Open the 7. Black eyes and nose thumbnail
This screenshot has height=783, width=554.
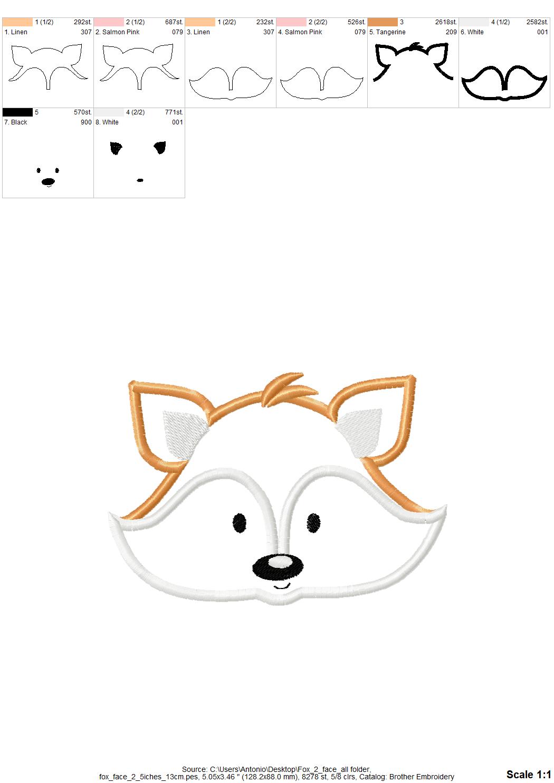pos(47,177)
